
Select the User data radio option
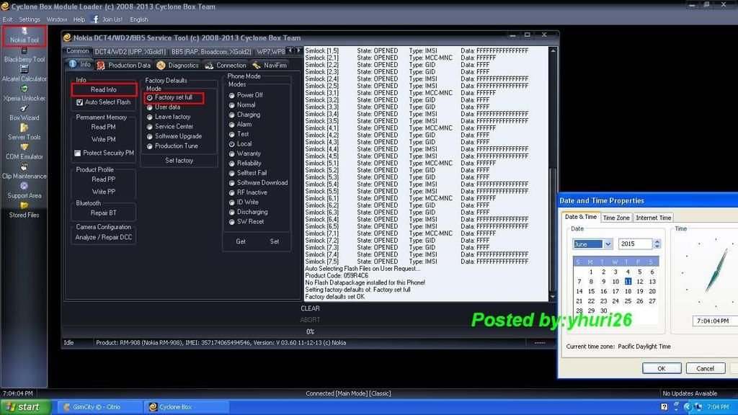click(150, 107)
